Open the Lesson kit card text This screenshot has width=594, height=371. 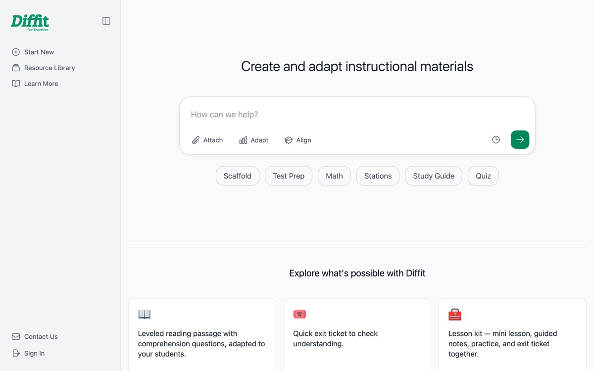(503, 344)
